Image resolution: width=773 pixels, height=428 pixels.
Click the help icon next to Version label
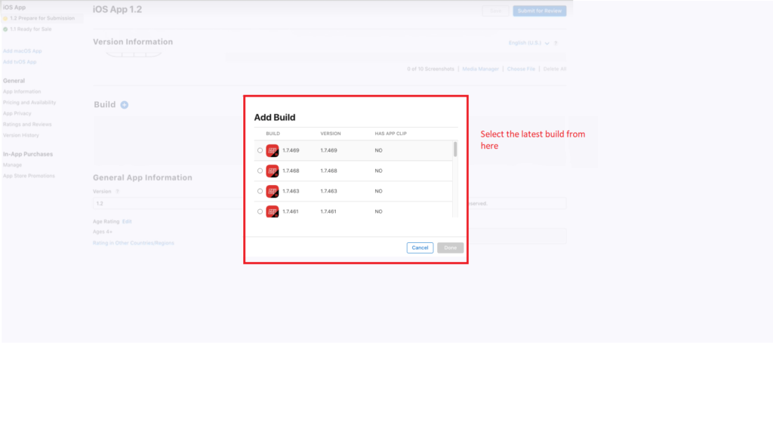pyautogui.click(x=117, y=191)
